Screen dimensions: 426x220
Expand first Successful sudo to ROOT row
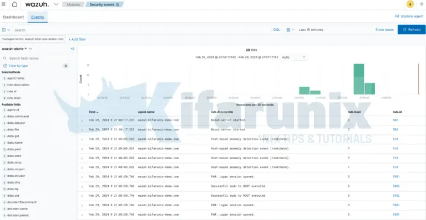(82, 187)
